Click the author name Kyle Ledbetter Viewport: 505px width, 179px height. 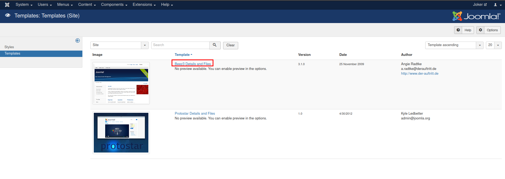pyautogui.click(x=412, y=113)
